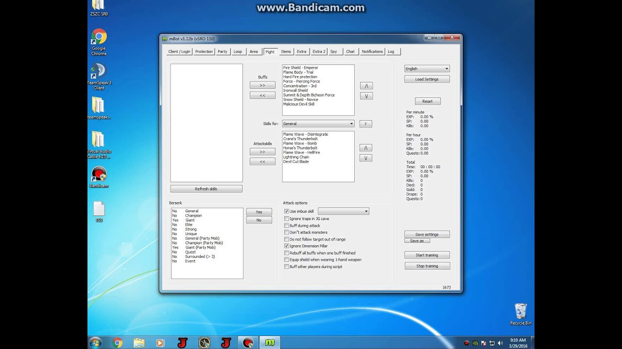Click the Load Settings button
Image resolution: width=622 pixels, height=349 pixels.
pyautogui.click(x=427, y=79)
